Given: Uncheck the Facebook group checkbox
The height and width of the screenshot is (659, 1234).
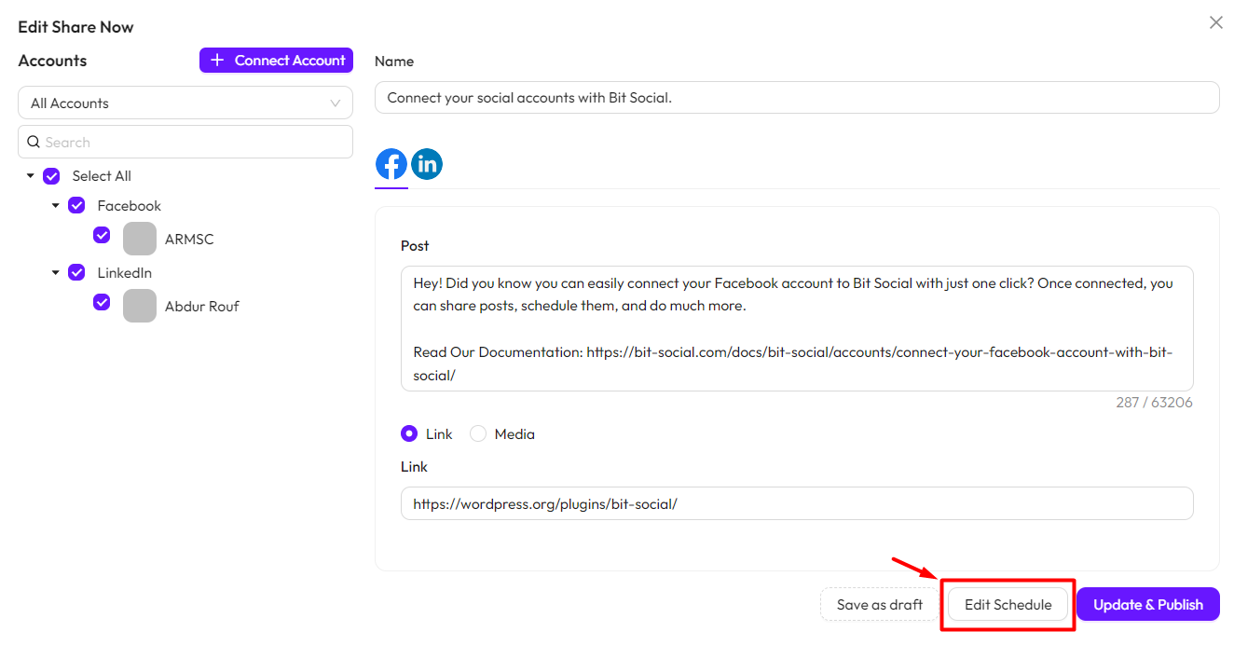Looking at the screenshot, I should [76, 205].
